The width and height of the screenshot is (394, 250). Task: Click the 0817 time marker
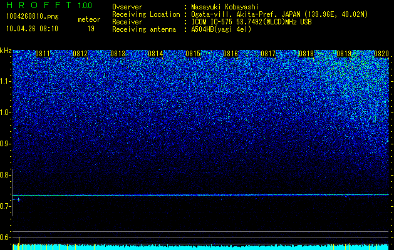tap(268, 54)
